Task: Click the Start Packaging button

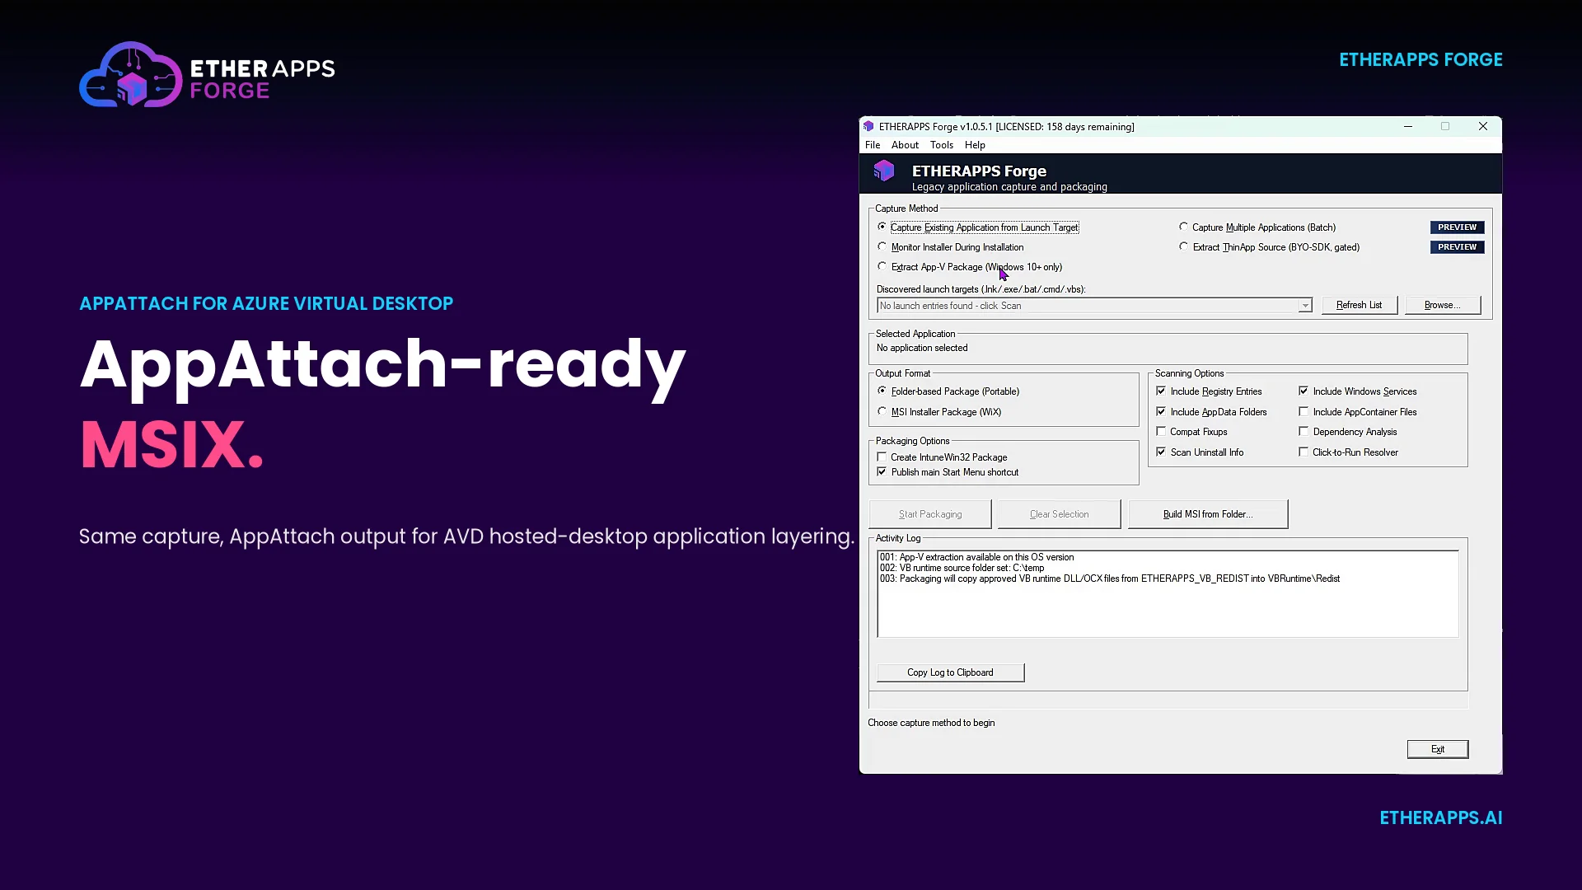Action: point(930,514)
